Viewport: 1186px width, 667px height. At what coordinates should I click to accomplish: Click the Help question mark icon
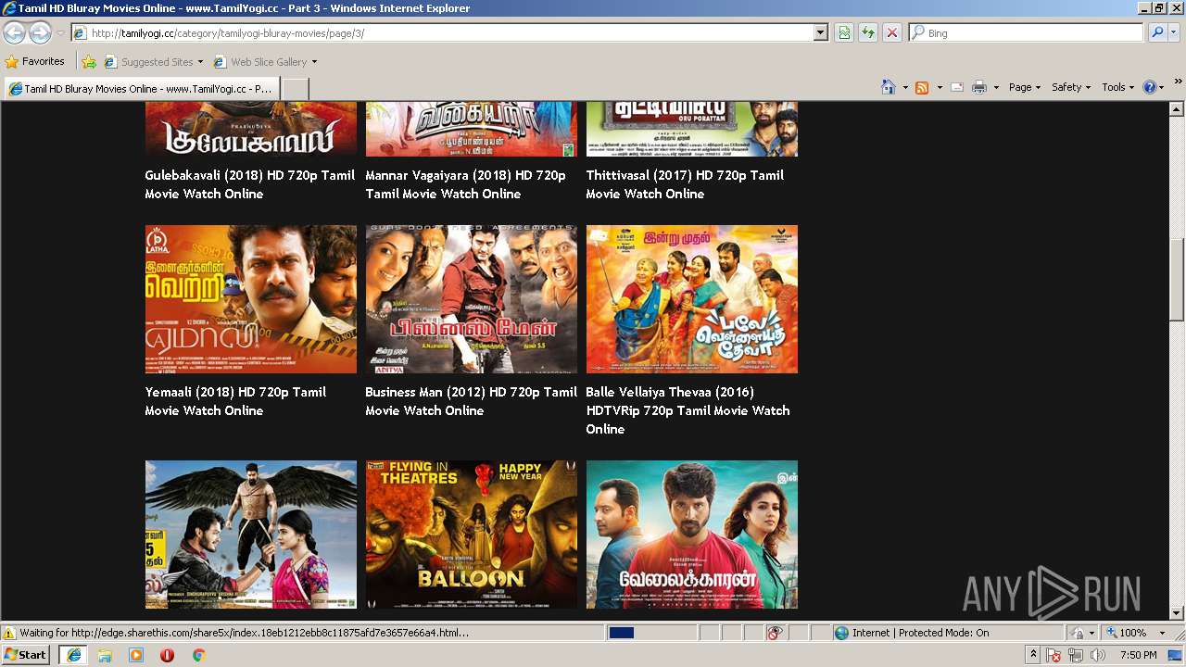pos(1149,87)
